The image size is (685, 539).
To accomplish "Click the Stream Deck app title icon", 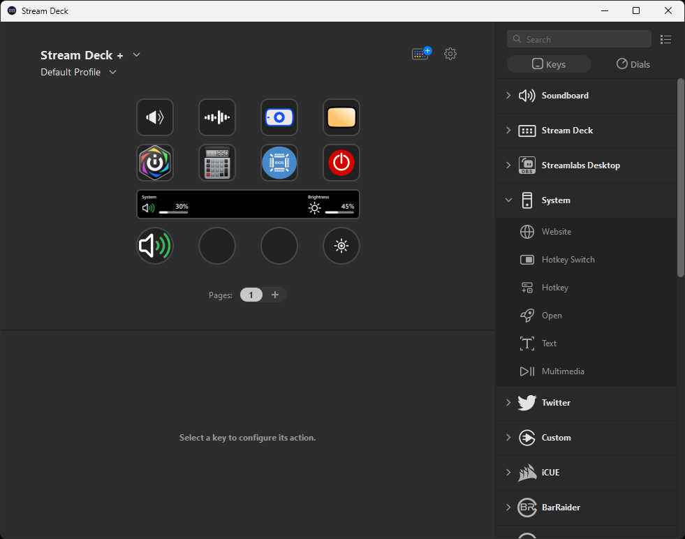I will pos(12,10).
